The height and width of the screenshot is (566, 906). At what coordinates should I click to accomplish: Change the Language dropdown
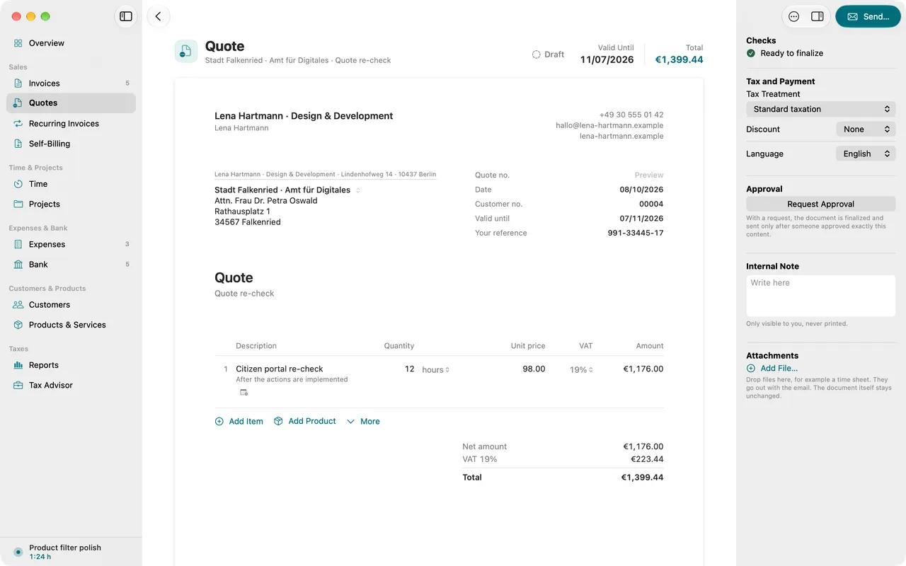click(x=866, y=154)
